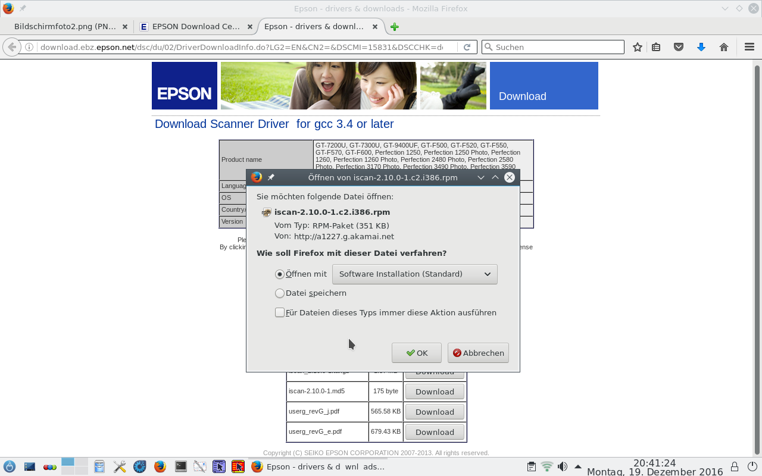Open the Wi-Fi network tray icon
The height and width of the screenshot is (476, 762).
[547, 466]
